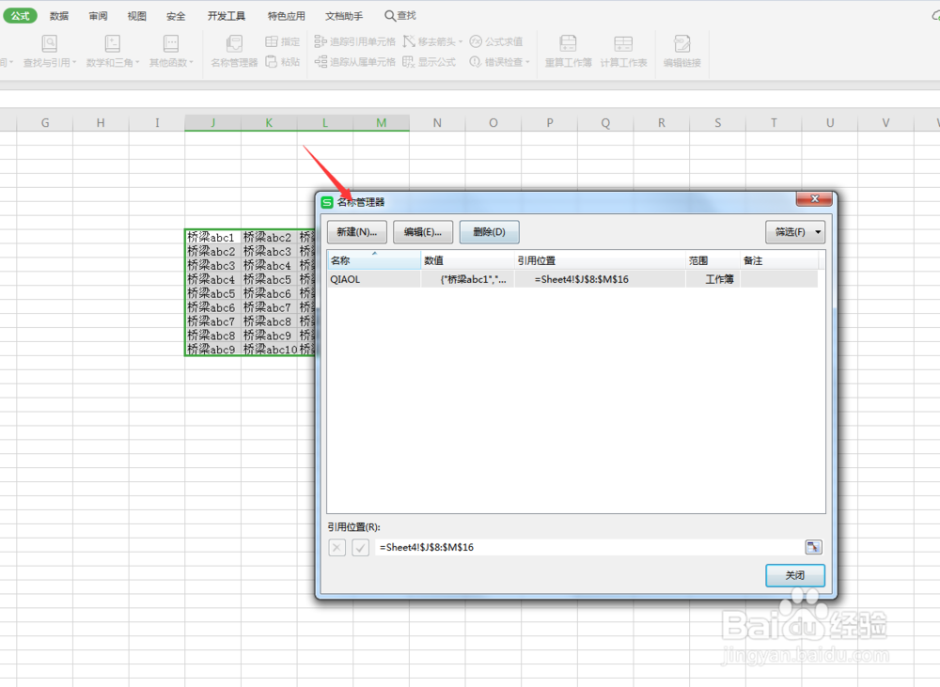This screenshot has height=687, width=940.
Task: Switch to the 安全 tab
Action: [x=176, y=16]
